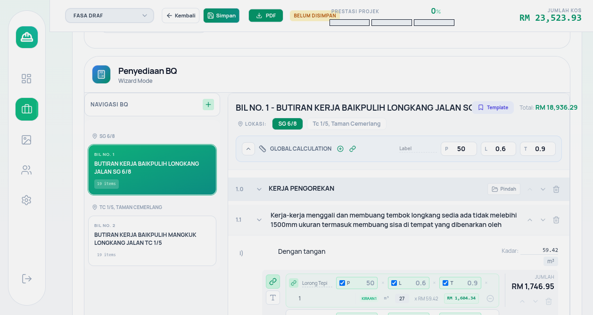
Task: Click the link icon beside Global Calculation
Action: coord(353,149)
